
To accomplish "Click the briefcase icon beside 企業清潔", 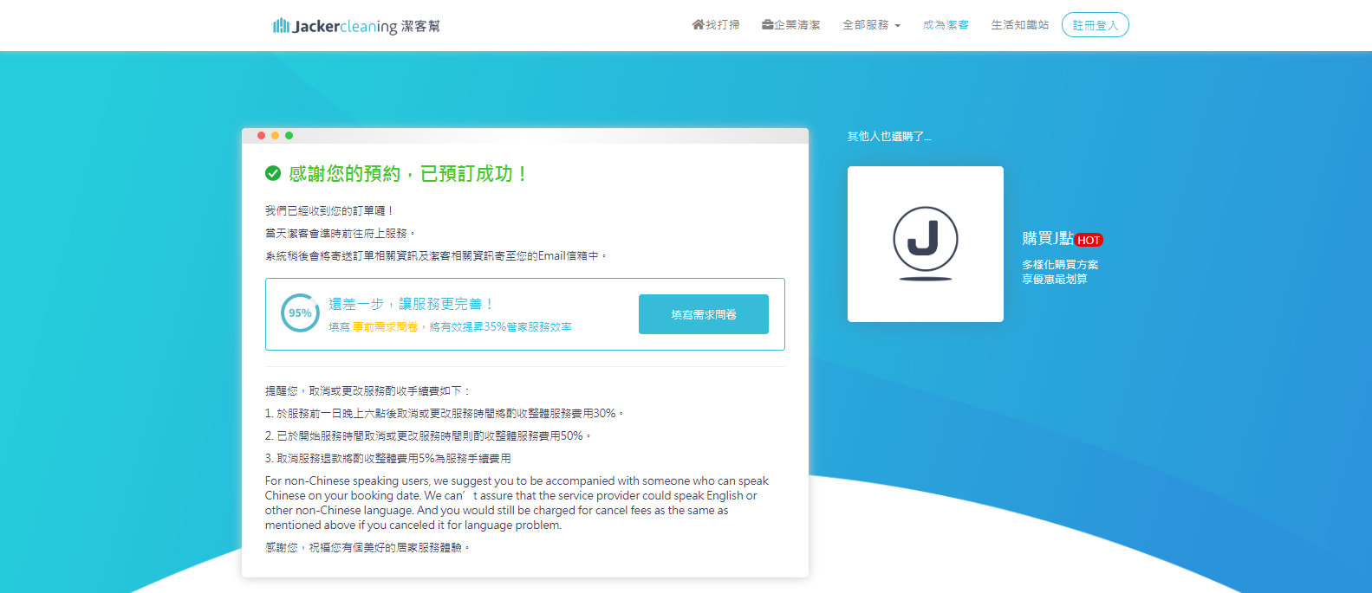I will pos(767,24).
